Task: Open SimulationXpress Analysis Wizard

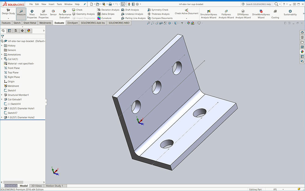Action: 208,14
